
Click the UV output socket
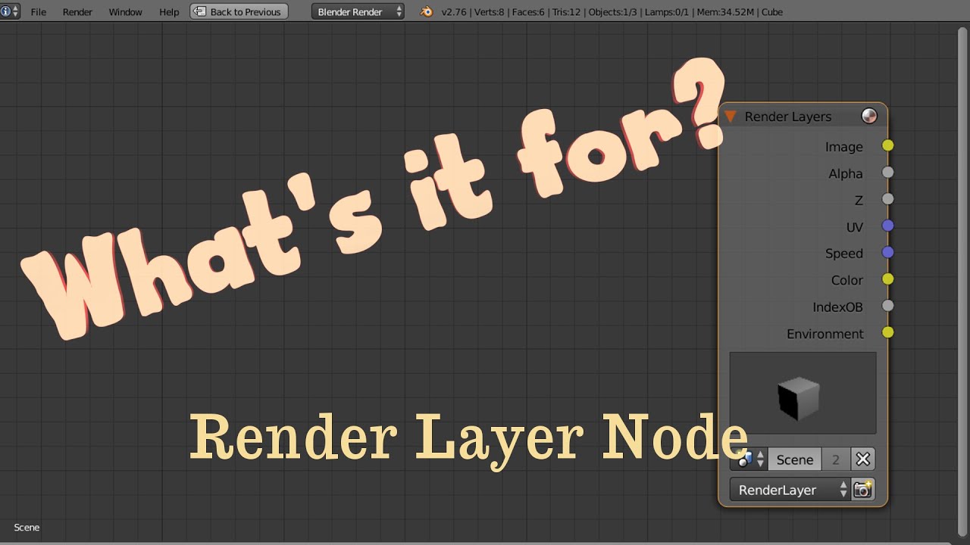click(x=888, y=226)
